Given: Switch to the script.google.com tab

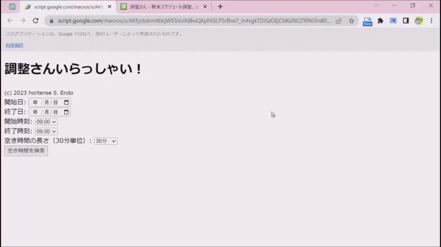Looking at the screenshot, I should [x=67, y=6].
